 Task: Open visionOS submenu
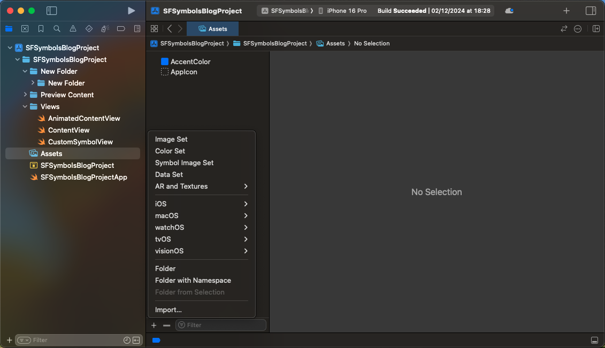coord(202,251)
